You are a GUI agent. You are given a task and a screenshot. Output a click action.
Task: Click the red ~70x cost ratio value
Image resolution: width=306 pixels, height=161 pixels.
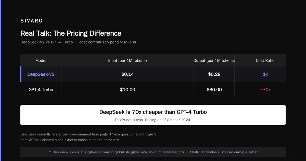(265, 90)
